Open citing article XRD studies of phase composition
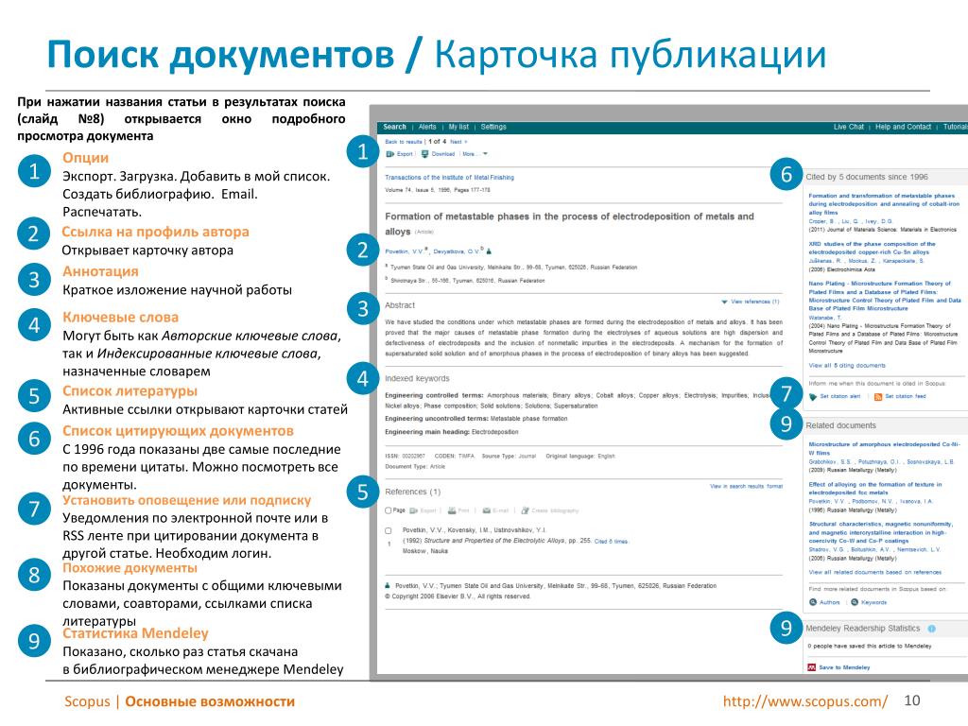 pos(872,248)
